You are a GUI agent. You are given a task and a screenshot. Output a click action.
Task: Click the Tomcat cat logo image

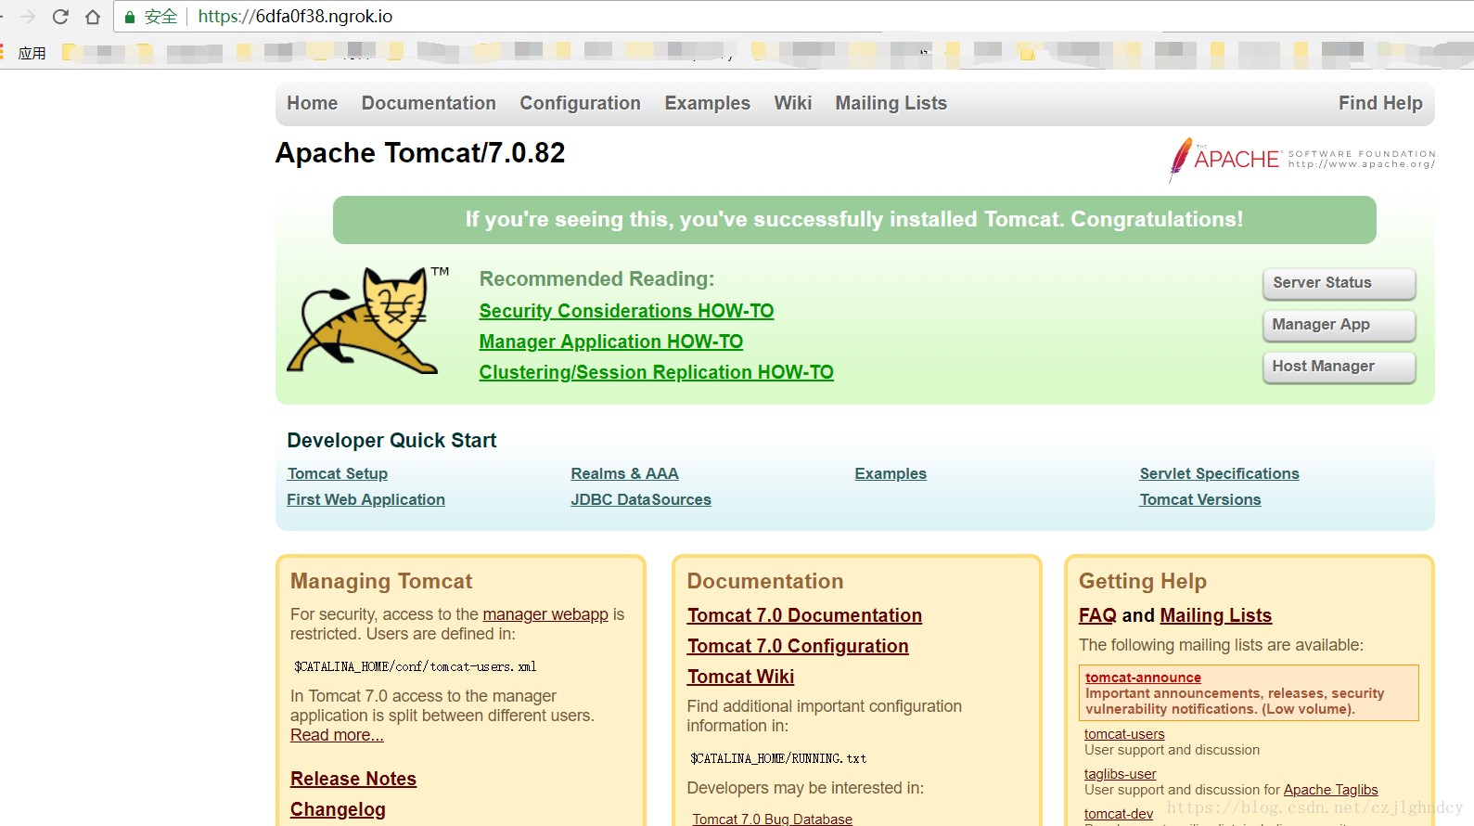coord(368,320)
